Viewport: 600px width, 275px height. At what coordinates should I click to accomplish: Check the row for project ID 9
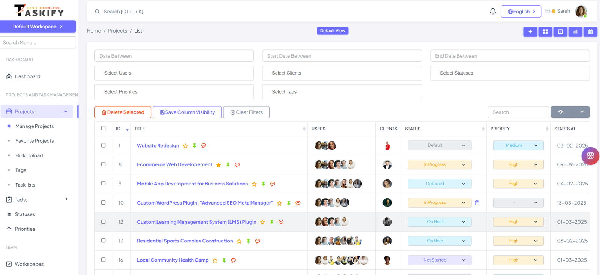pyautogui.click(x=103, y=183)
